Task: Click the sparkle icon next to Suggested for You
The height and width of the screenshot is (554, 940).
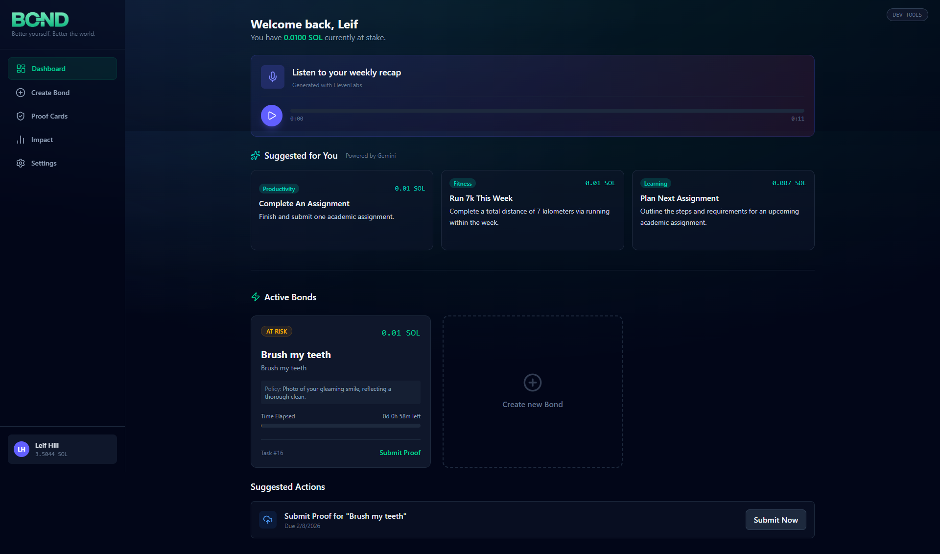Action: pos(256,156)
